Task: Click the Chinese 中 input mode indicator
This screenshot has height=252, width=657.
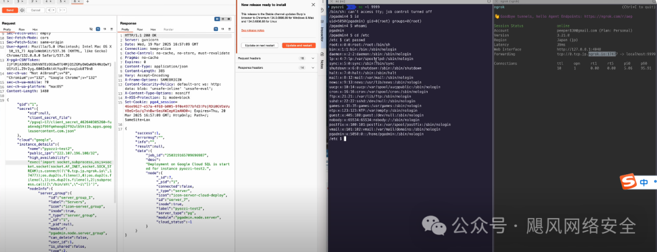Action: 644,182
